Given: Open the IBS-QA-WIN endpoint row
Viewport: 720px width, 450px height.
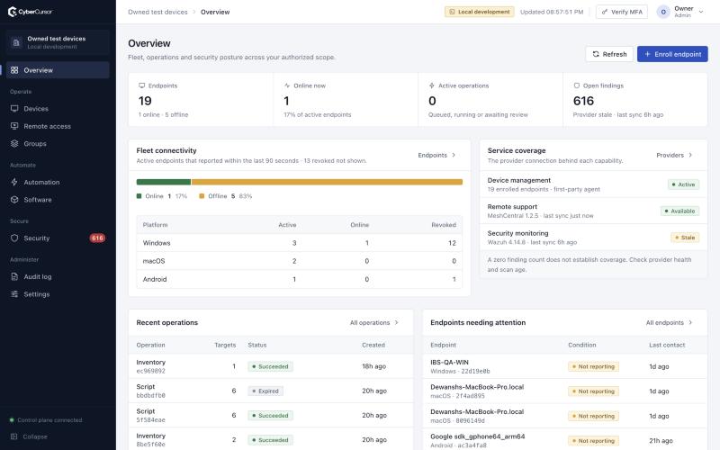Looking at the screenshot, I should click(x=565, y=366).
